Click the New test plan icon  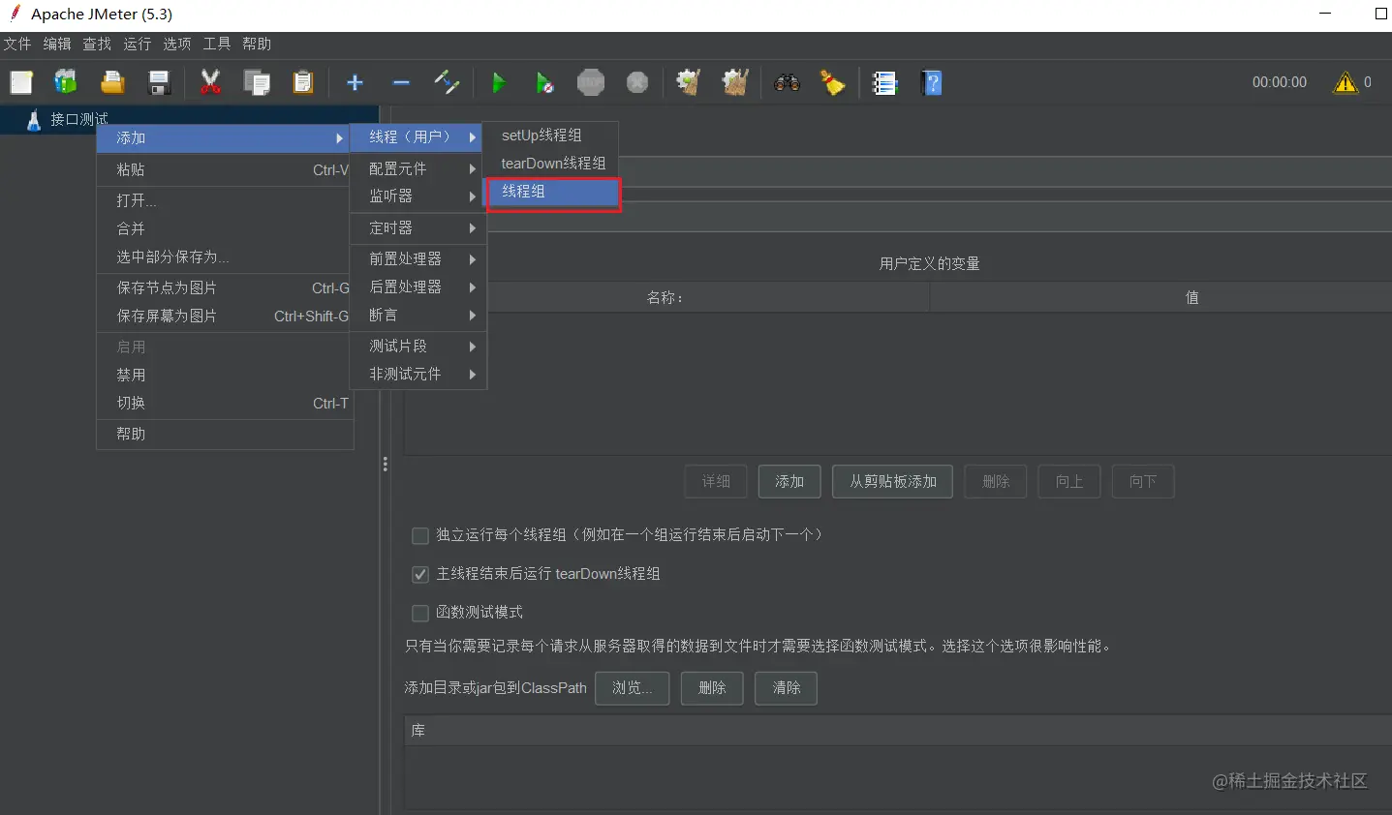21,83
